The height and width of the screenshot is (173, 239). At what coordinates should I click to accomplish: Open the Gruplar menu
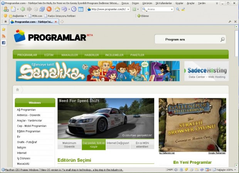179,3
